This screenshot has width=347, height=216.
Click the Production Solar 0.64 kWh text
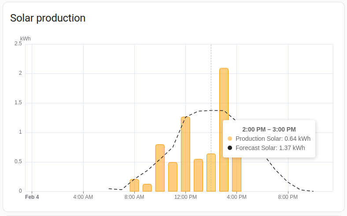pyautogui.click(x=273, y=139)
